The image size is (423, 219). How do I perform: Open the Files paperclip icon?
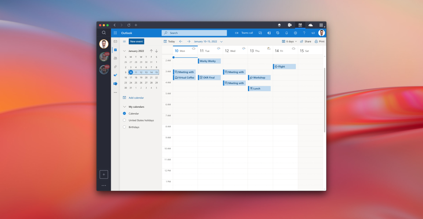(x=115, y=67)
